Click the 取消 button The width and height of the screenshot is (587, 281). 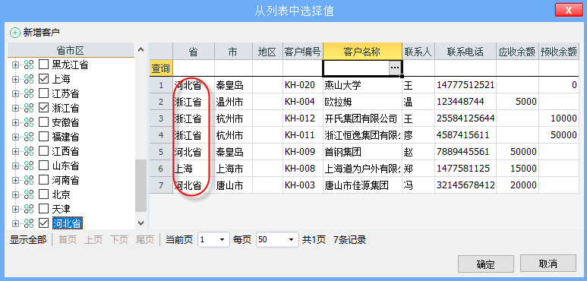(548, 264)
